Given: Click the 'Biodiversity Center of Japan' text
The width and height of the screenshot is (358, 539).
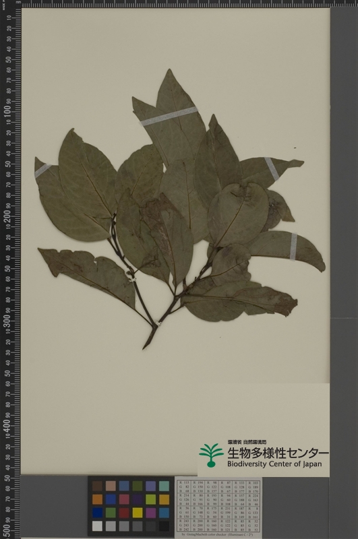Looking at the screenshot, I should tap(274, 464).
